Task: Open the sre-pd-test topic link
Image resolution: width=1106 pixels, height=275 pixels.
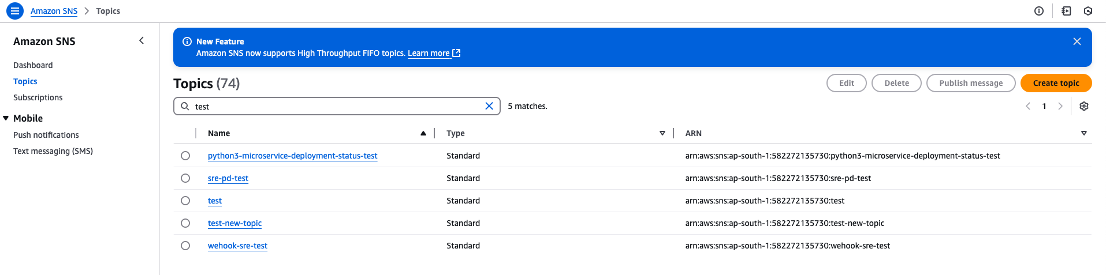Action: point(228,178)
